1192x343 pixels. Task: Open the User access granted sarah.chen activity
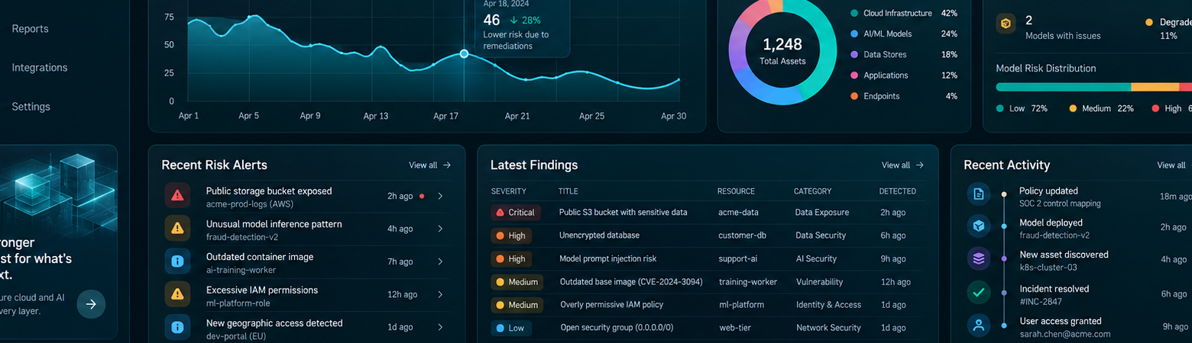tap(1077, 327)
